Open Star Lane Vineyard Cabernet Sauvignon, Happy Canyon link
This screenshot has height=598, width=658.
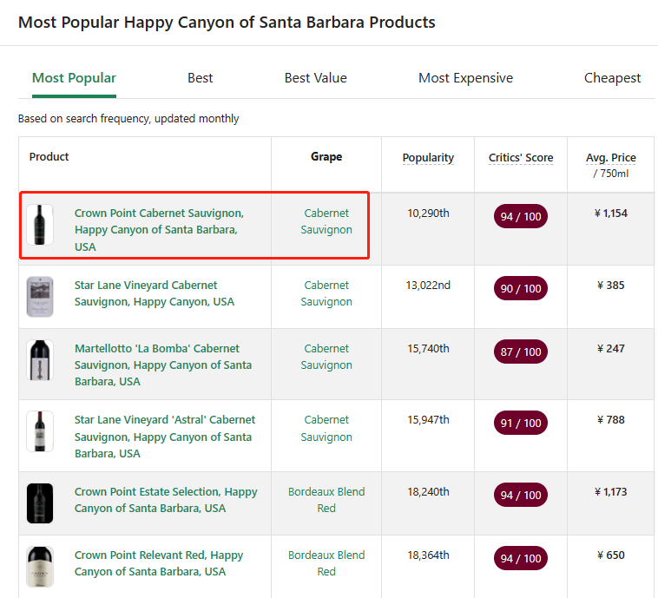pos(154,293)
